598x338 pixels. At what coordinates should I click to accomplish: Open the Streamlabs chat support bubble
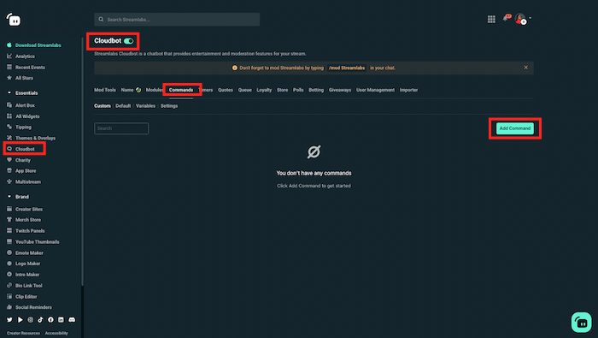pyautogui.click(x=581, y=323)
